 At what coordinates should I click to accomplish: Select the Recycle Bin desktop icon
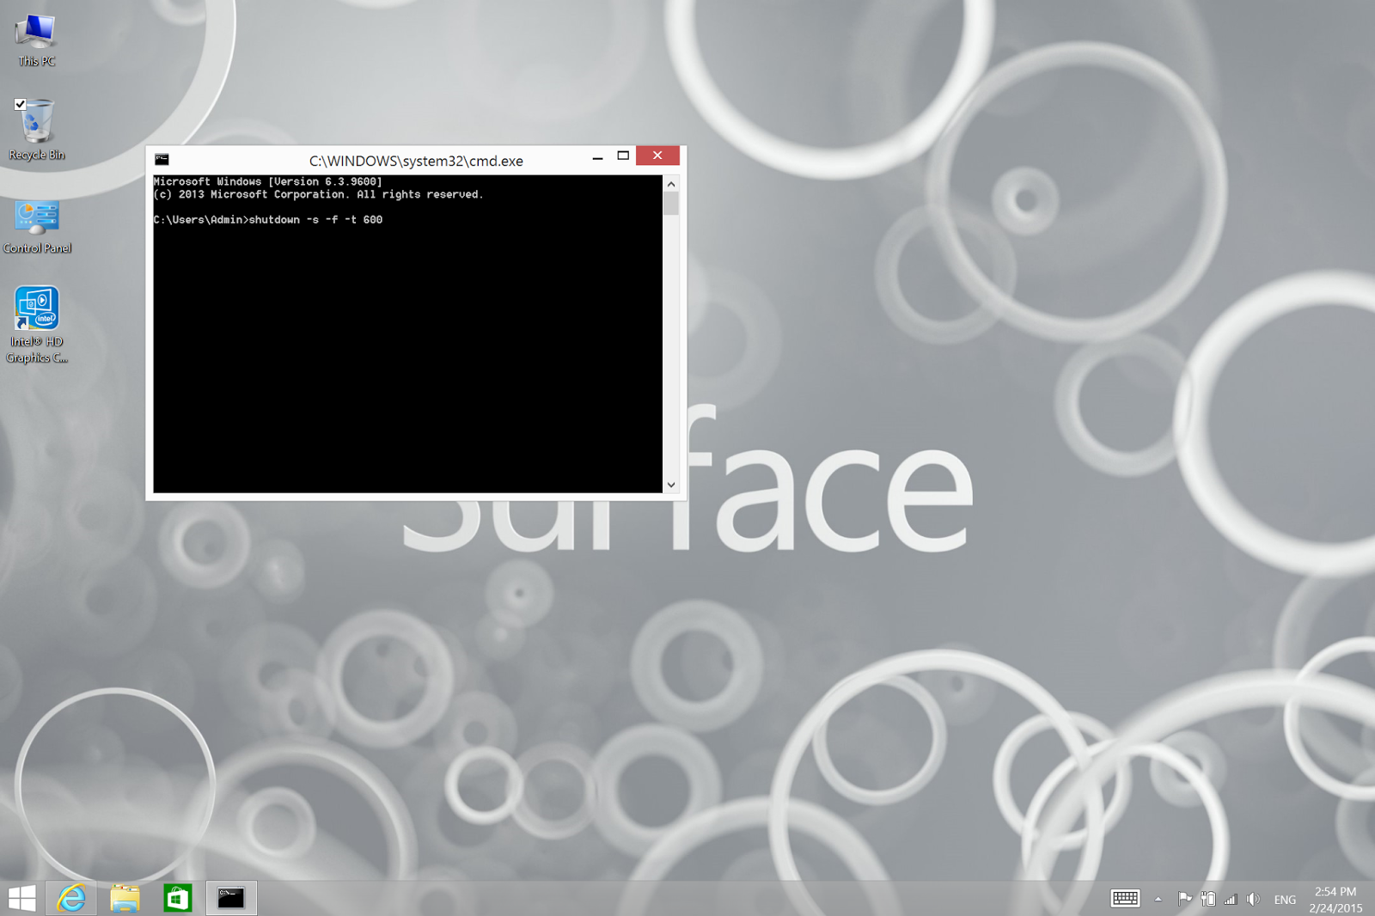click(x=36, y=130)
